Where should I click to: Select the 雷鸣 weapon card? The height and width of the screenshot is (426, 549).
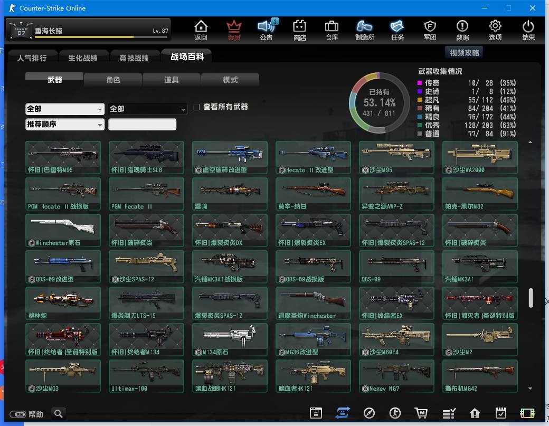click(230, 194)
